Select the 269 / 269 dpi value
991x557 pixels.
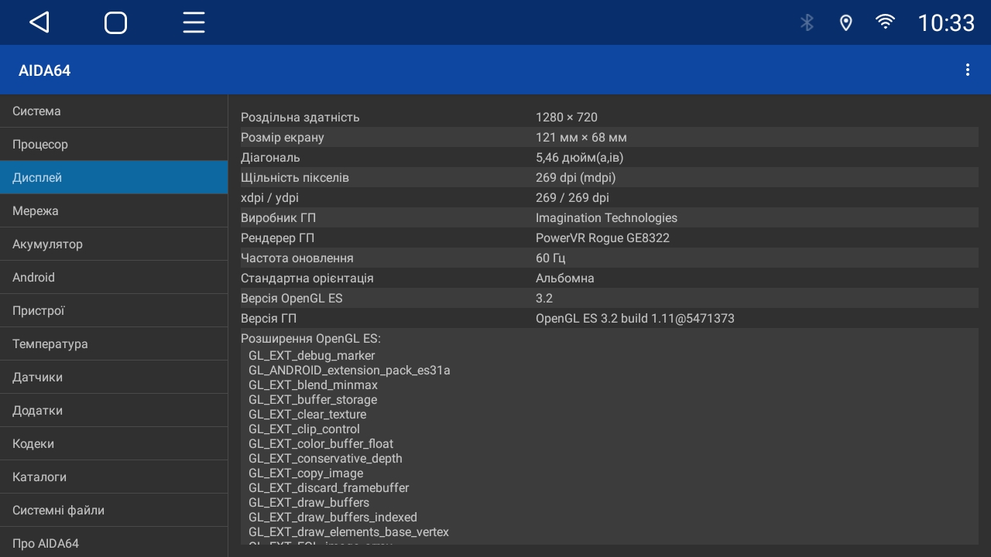point(572,198)
